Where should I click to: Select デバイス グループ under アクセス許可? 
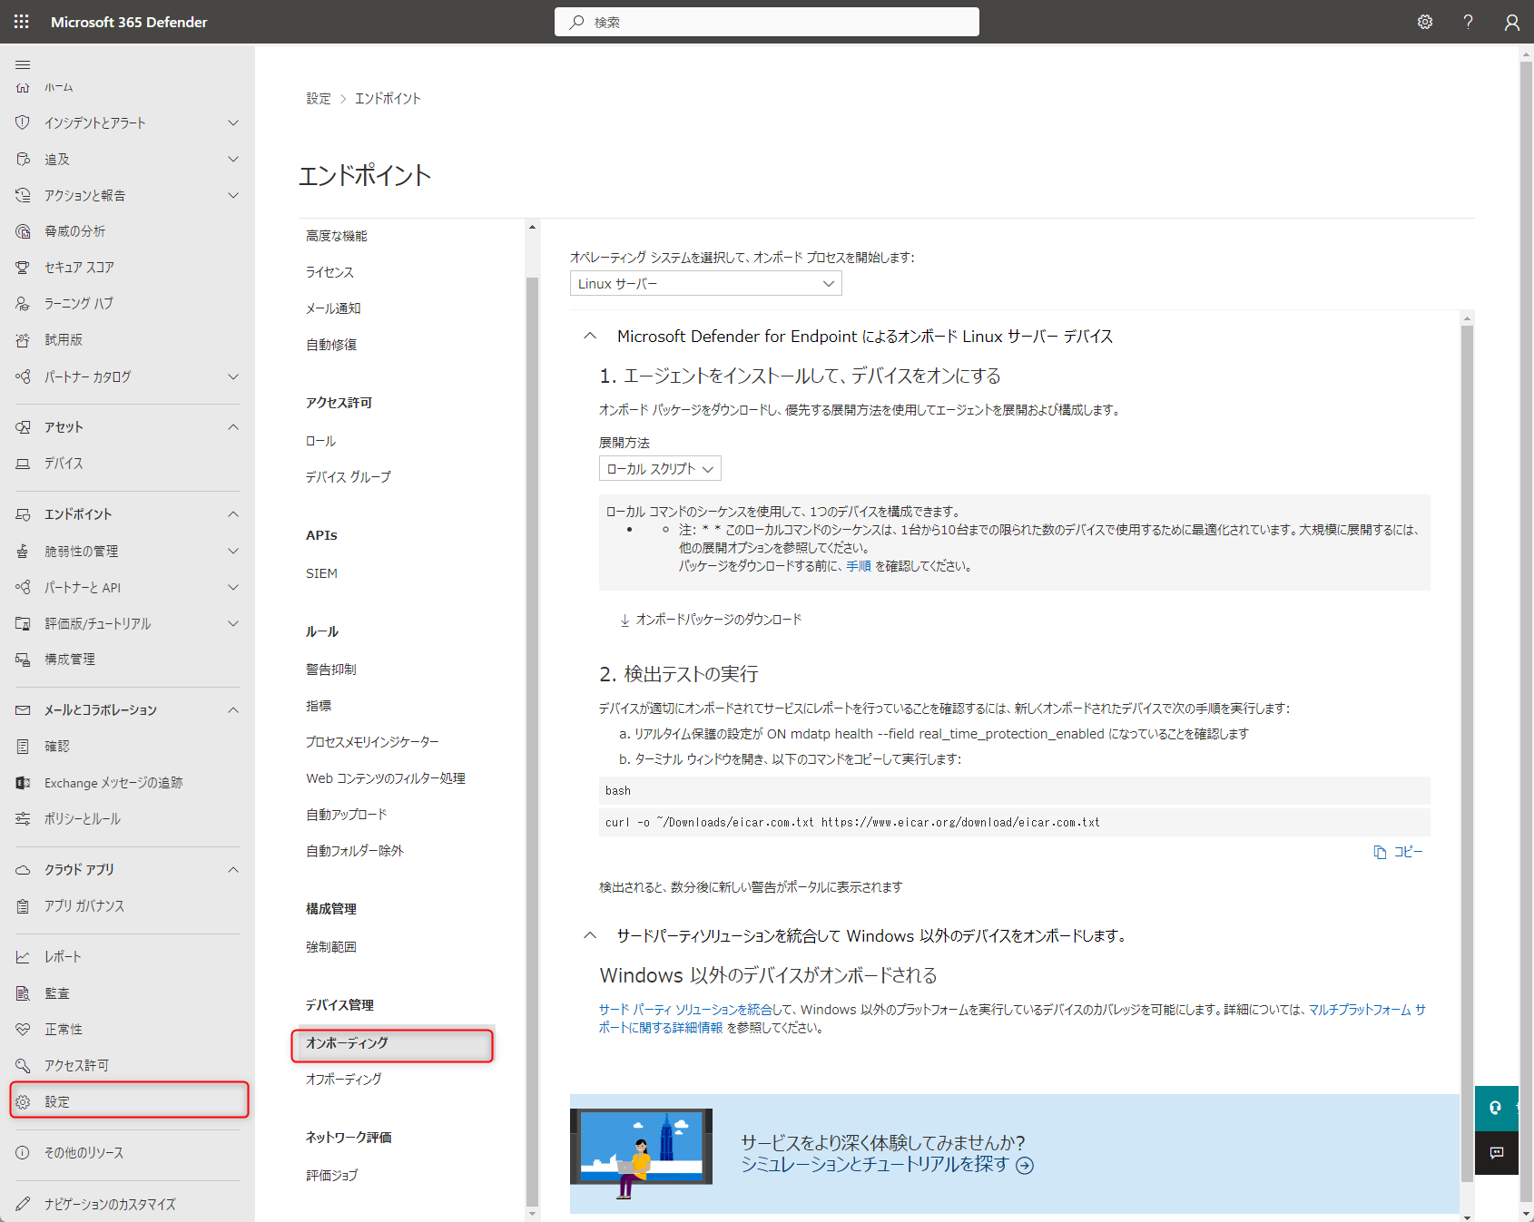pyautogui.click(x=349, y=477)
